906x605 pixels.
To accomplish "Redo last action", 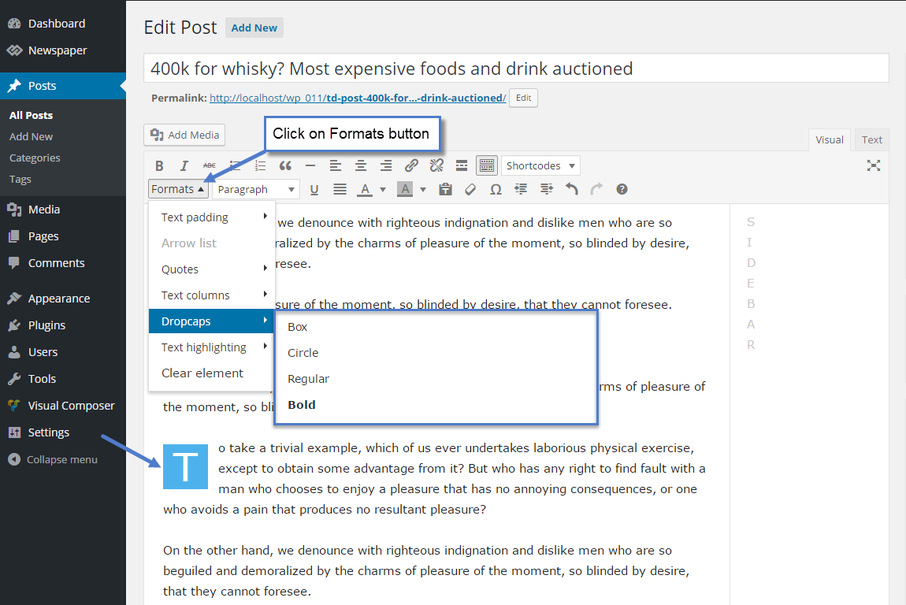I will 596,190.
